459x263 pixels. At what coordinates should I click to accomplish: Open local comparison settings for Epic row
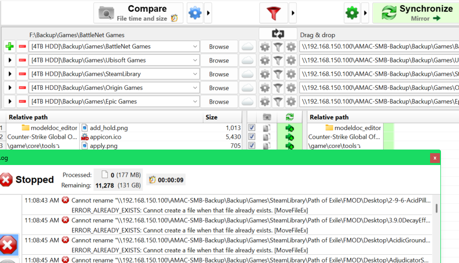pyautogui.click(x=265, y=102)
